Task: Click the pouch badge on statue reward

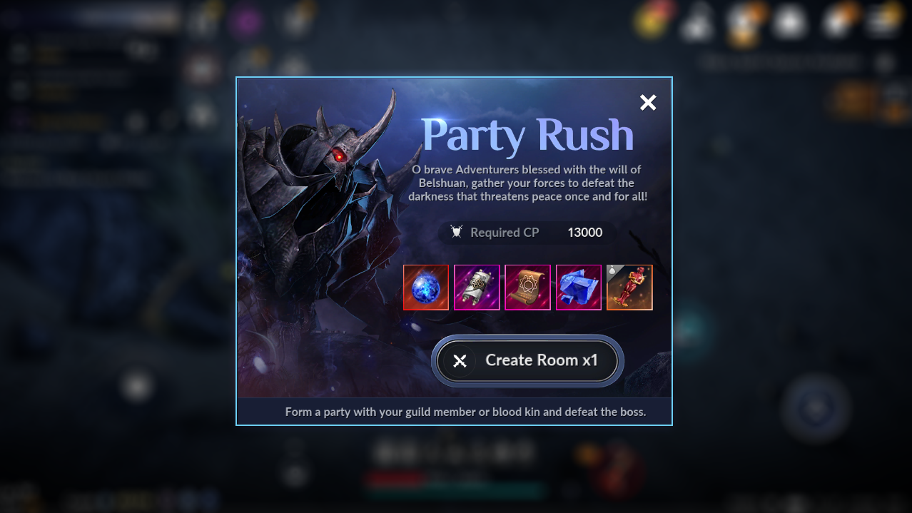Action: (612, 270)
